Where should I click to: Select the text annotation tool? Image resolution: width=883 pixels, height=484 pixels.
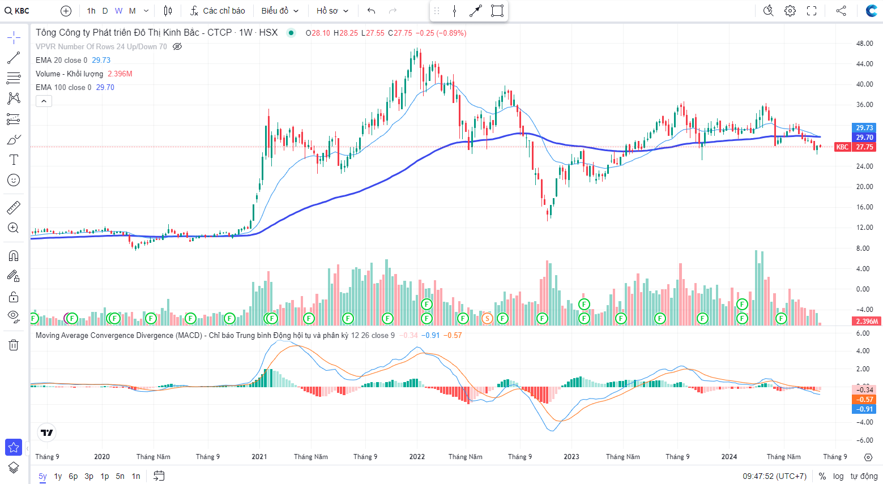click(14, 160)
